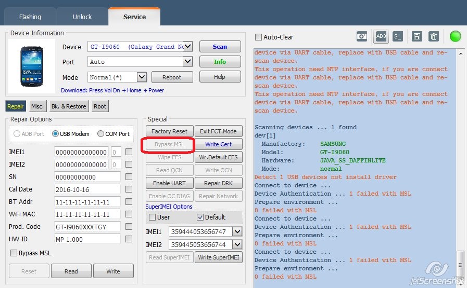Select the ADB Port radio button

pyautogui.click(x=17, y=134)
